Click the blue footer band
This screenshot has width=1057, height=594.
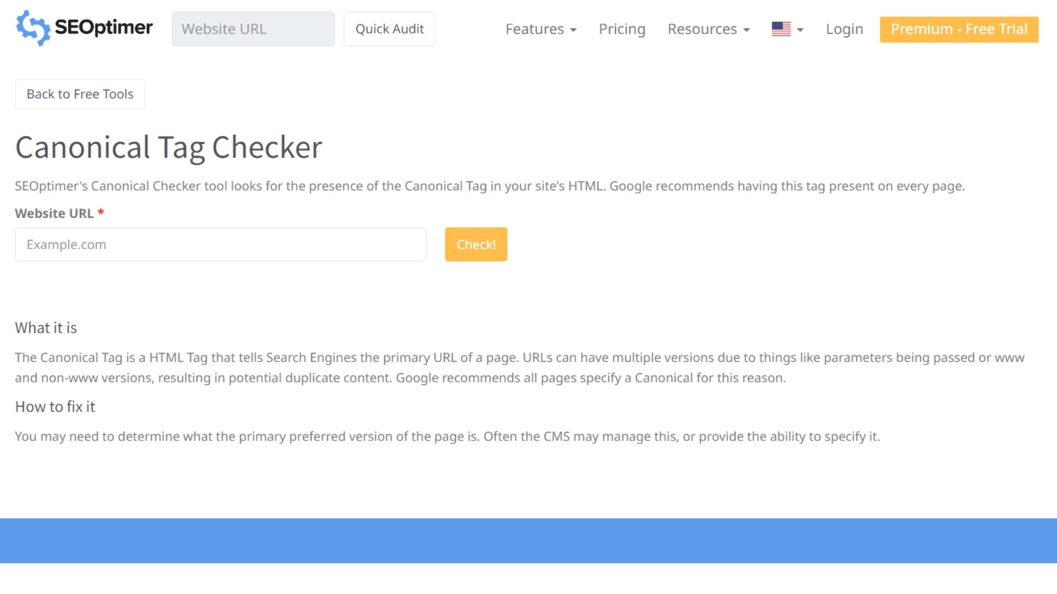(x=528, y=540)
